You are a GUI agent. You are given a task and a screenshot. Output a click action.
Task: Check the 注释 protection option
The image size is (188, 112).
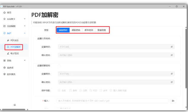[81, 90]
